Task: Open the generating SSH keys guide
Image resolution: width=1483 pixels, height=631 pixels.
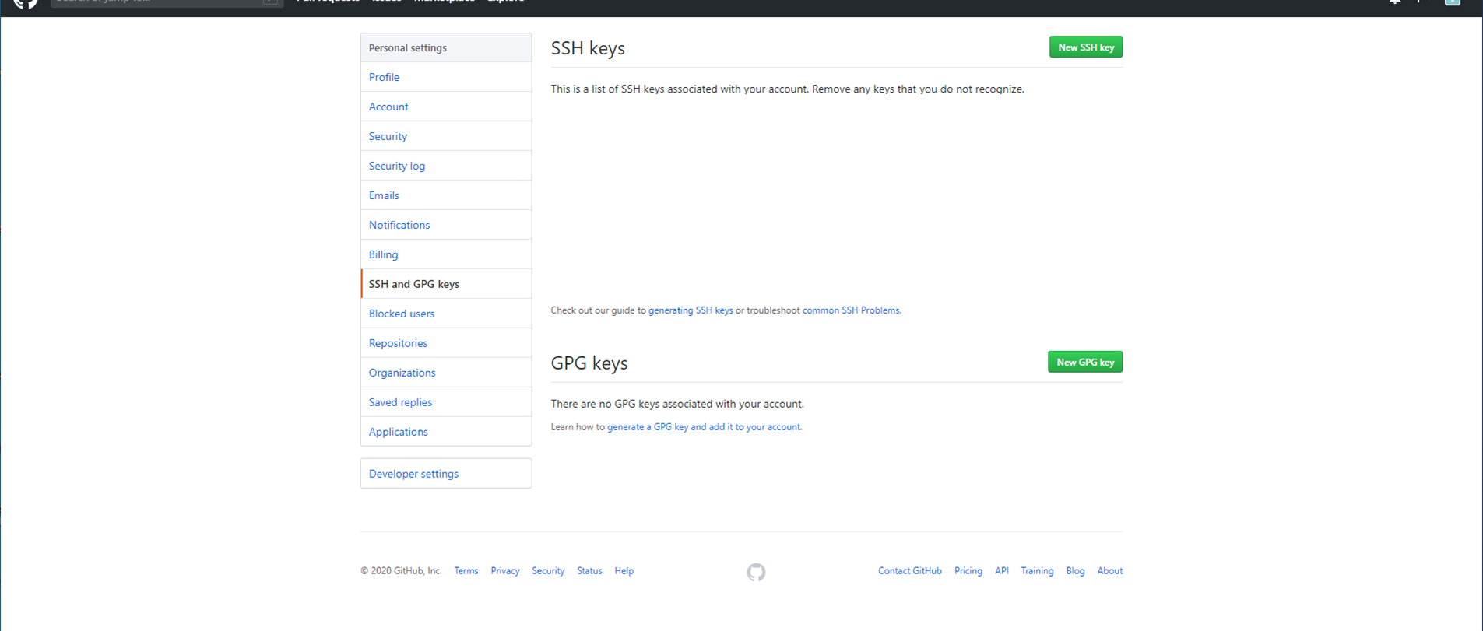Action: [x=691, y=310]
